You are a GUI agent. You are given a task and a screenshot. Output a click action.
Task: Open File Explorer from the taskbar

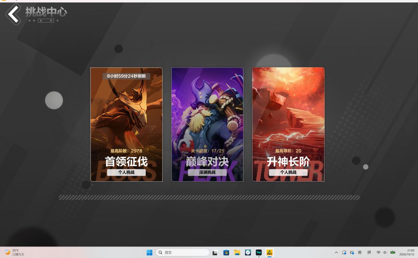point(237,253)
